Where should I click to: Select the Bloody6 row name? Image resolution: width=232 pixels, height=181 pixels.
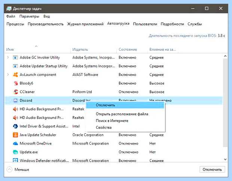pos(26,83)
